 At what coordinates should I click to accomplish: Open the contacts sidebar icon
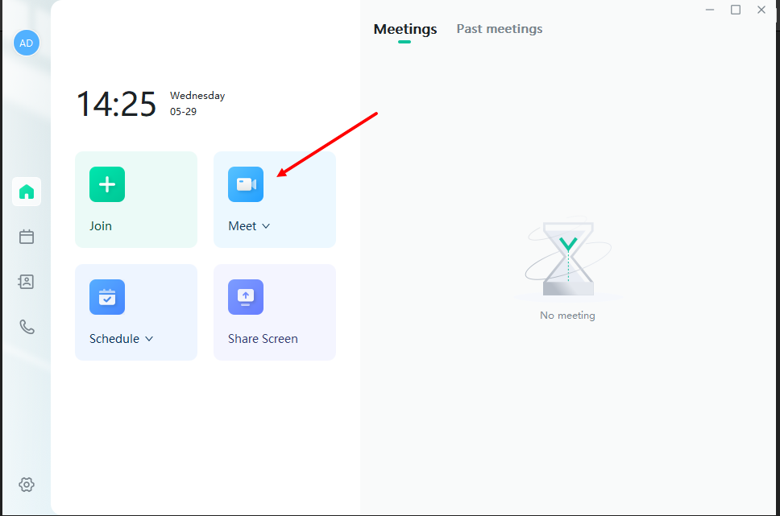pos(27,282)
